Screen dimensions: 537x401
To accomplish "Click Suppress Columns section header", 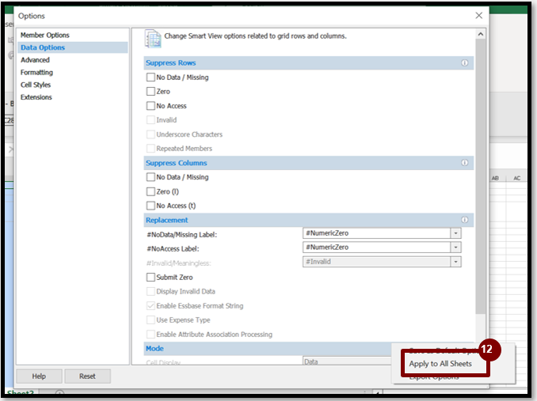I will 309,163.
